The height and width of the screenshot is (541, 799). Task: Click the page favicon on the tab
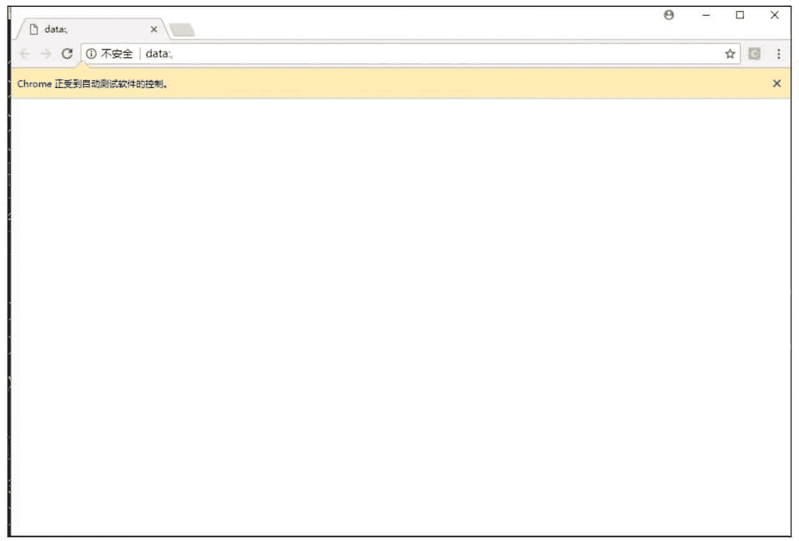34,29
